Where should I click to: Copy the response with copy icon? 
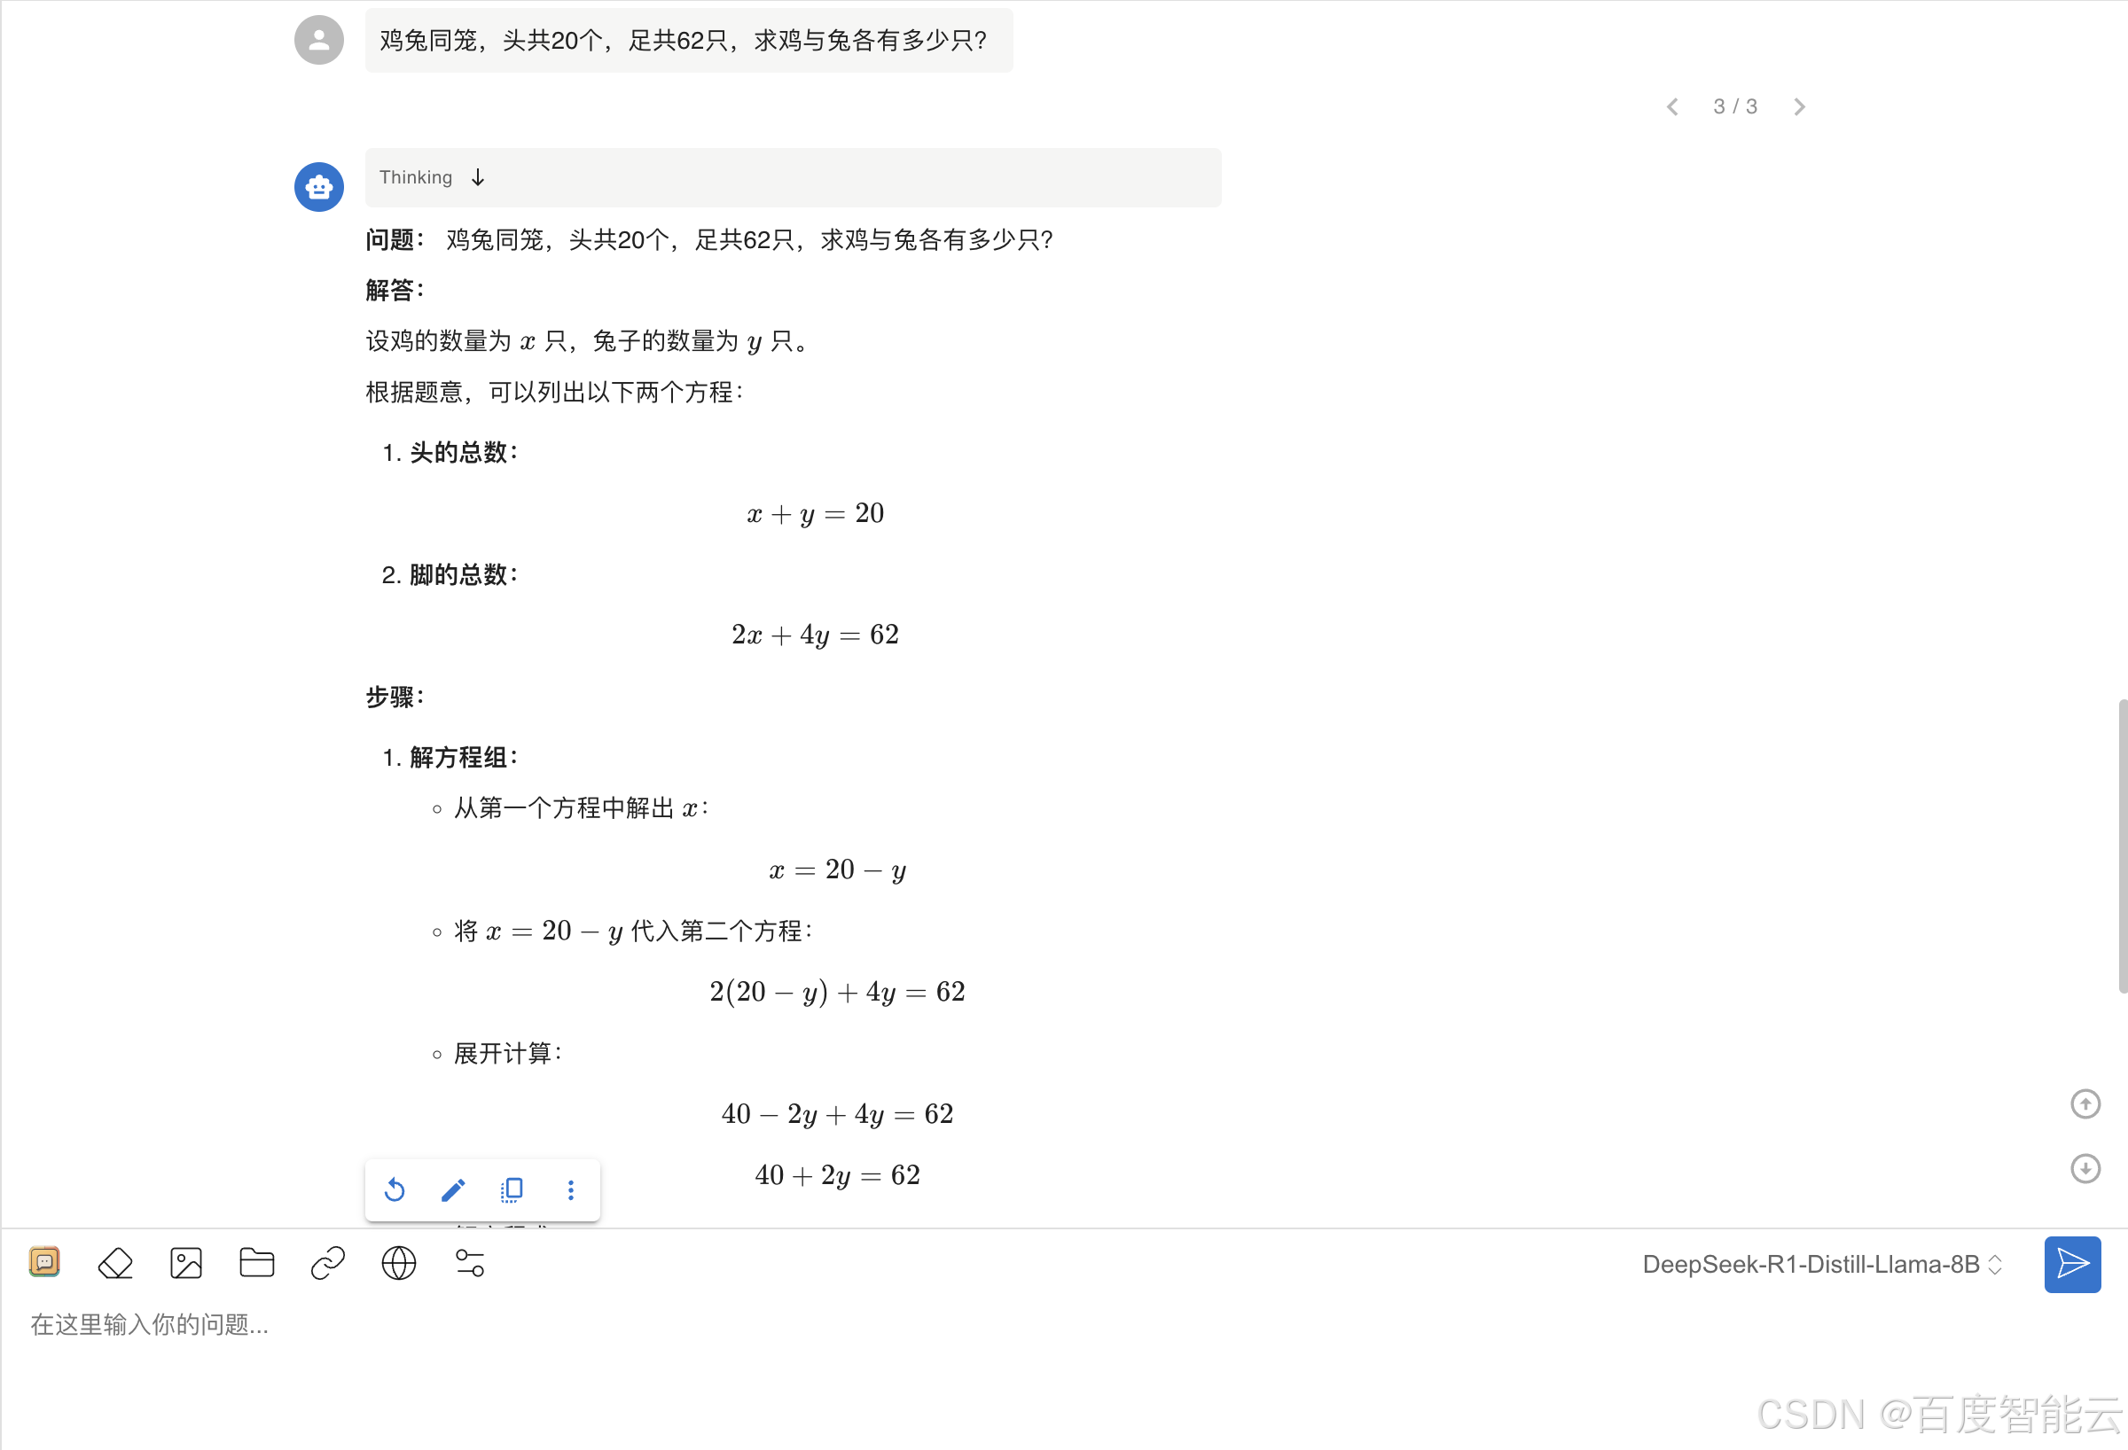pyautogui.click(x=512, y=1189)
